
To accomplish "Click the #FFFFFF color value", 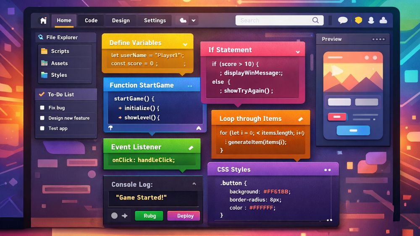I will point(261,207).
